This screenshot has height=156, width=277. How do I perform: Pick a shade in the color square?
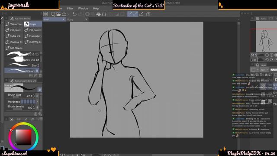click(x=23, y=137)
